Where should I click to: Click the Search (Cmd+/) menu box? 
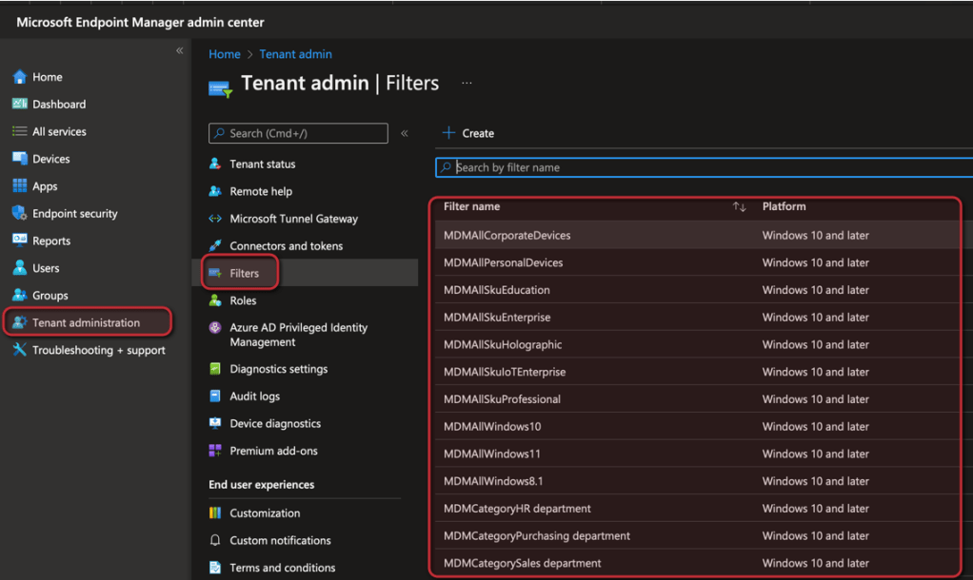click(x=298, y=133)
